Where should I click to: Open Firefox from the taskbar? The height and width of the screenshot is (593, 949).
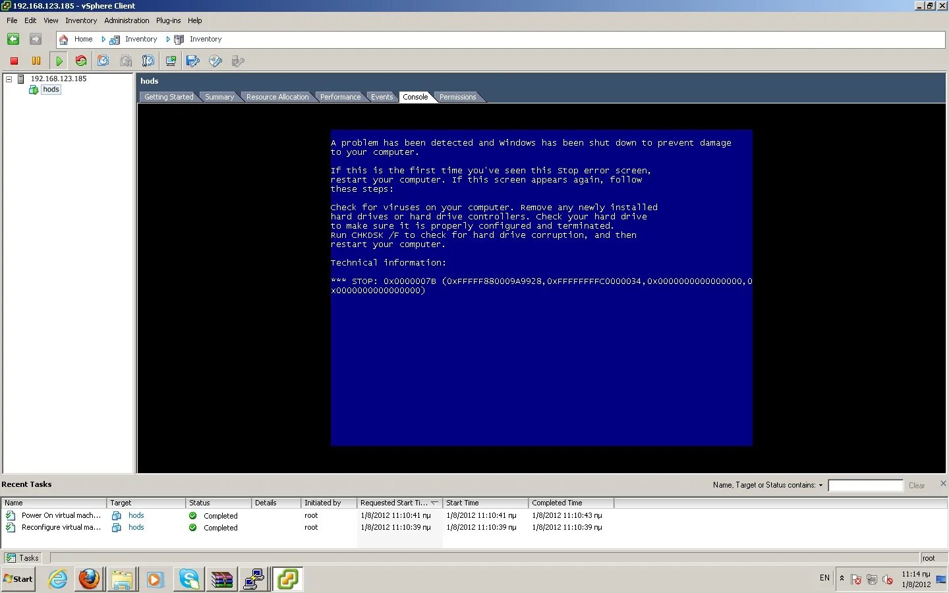click(89, 579)
